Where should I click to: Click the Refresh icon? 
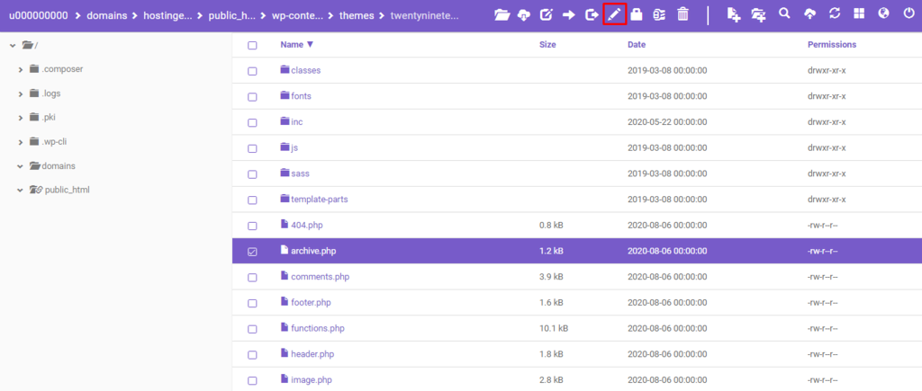click(835, 14)
